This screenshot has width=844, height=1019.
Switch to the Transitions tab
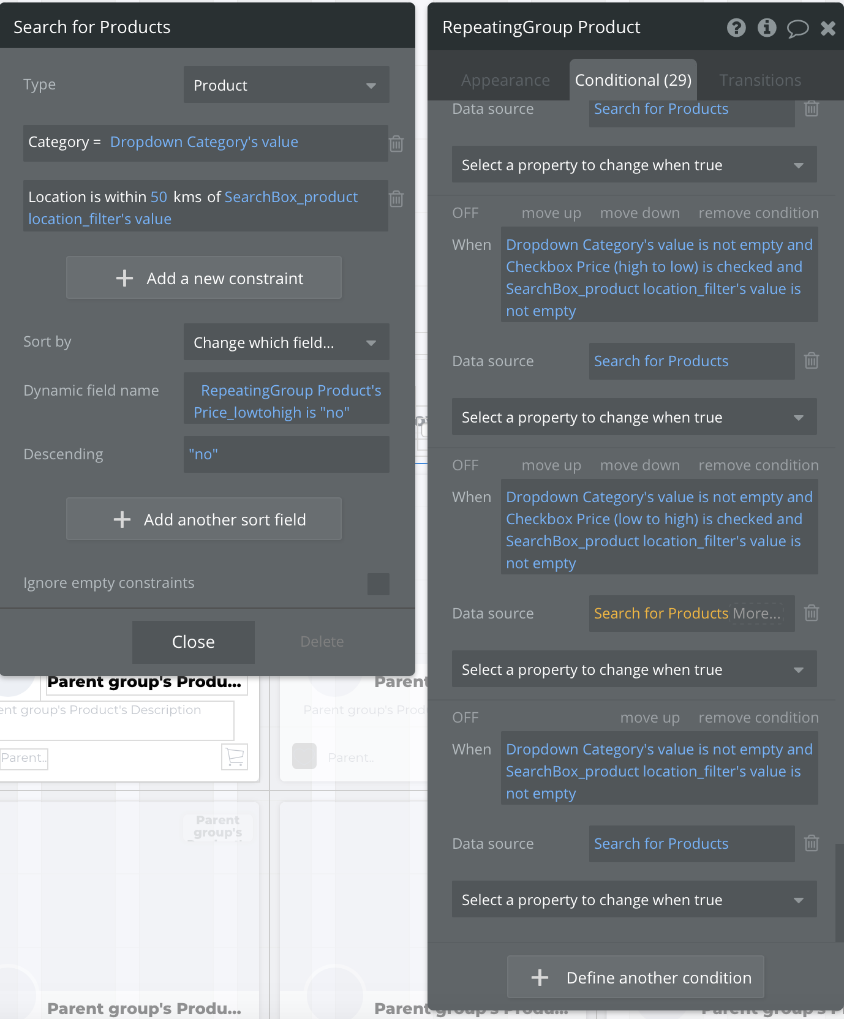(760, 80)
